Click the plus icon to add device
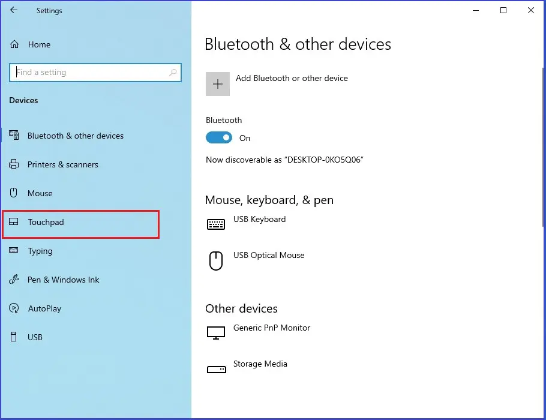 218,84
